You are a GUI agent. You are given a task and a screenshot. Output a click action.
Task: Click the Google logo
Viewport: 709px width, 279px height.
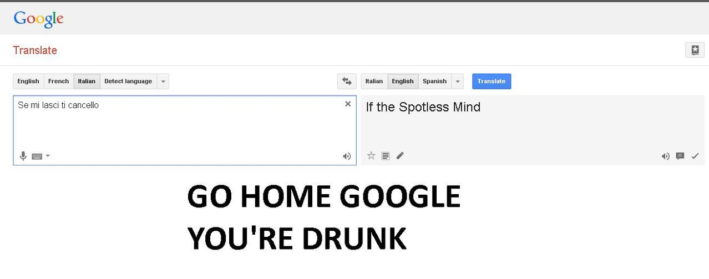click(38, 18)
